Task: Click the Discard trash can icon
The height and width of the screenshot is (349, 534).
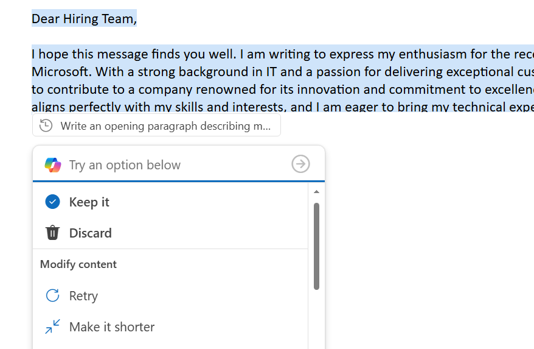Action: 53,233
